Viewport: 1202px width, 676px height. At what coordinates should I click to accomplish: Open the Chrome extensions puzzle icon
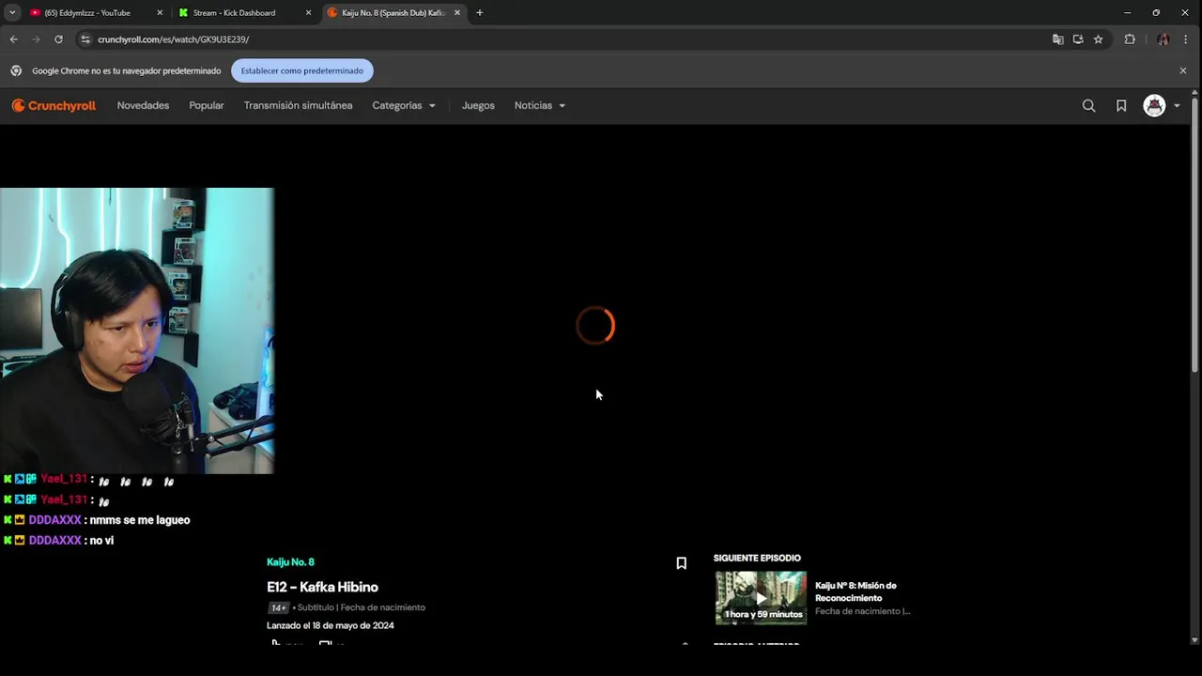(x=1130, y=39)
